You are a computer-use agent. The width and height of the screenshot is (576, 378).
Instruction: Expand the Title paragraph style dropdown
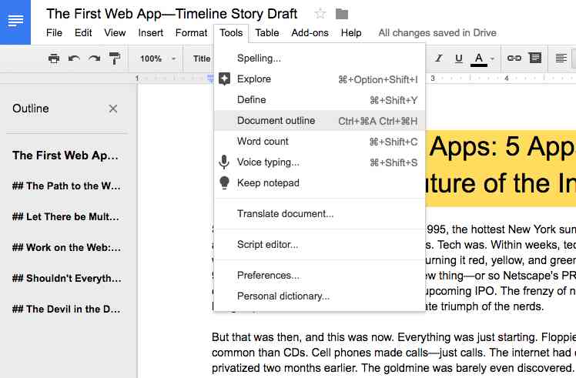201,59
